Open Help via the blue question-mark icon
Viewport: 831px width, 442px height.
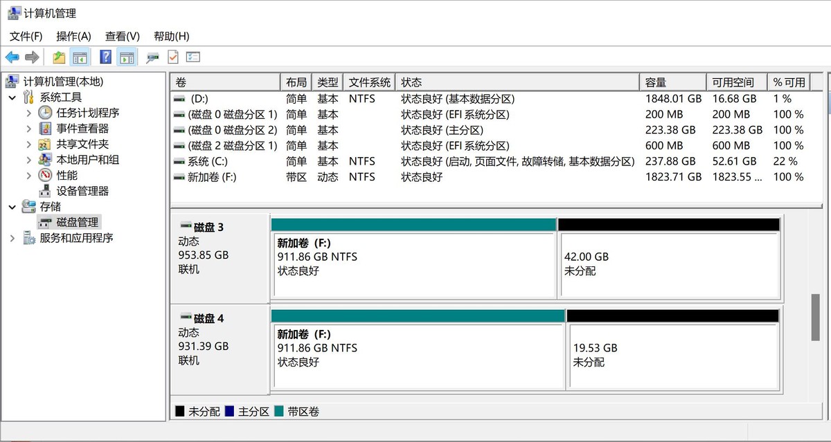pos(106,57)
